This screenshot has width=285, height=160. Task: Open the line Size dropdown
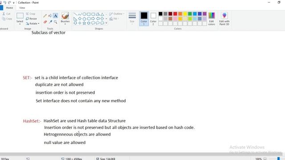pyautogui.click(x=132, y=18)
